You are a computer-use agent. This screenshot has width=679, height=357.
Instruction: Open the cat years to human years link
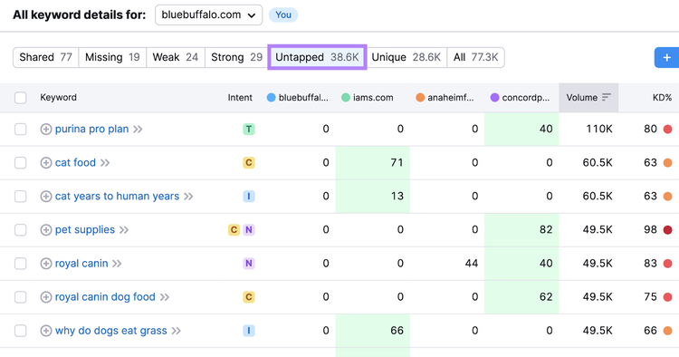pyautogui.click(x=117, y=197)
